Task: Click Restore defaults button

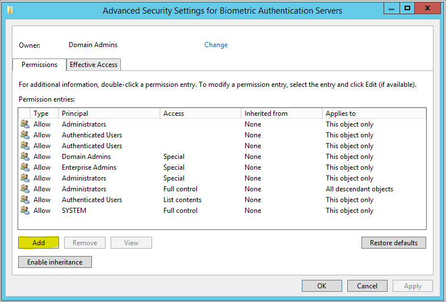Action: (x=394, y=243)
